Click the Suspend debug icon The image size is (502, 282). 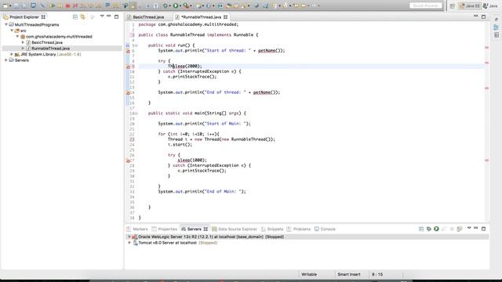pos(60,5)
